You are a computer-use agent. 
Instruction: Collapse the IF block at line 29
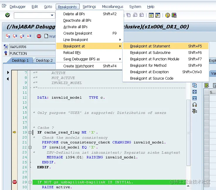click(x=30, y=182)
